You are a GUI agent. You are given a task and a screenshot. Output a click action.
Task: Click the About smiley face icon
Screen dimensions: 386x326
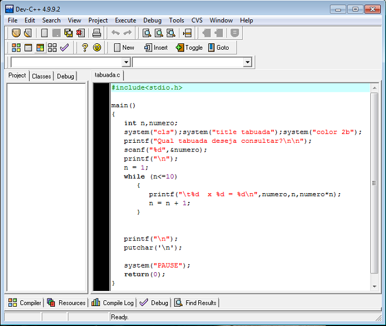97,47
